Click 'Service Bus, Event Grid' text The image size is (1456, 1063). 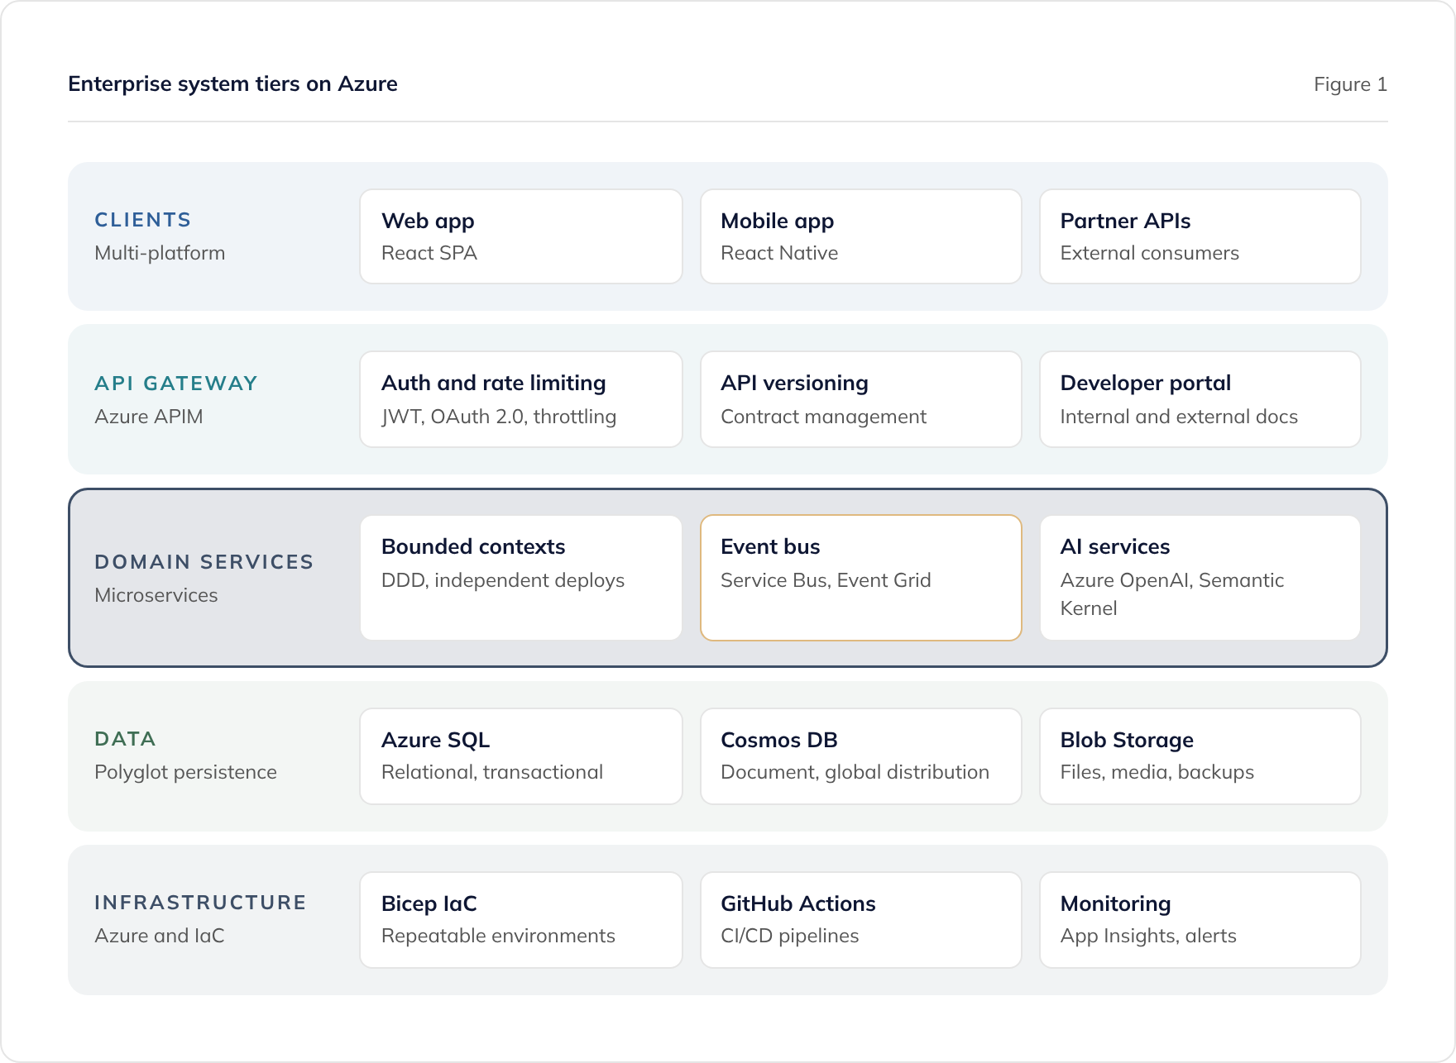point(826,580)
